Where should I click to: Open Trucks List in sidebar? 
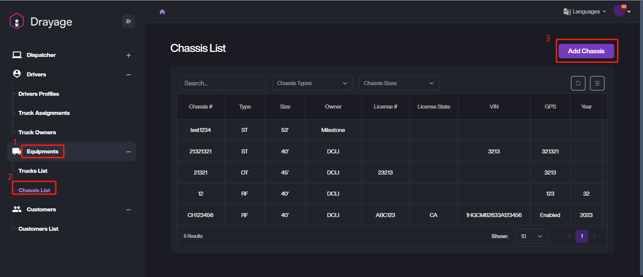click(33, 171)
